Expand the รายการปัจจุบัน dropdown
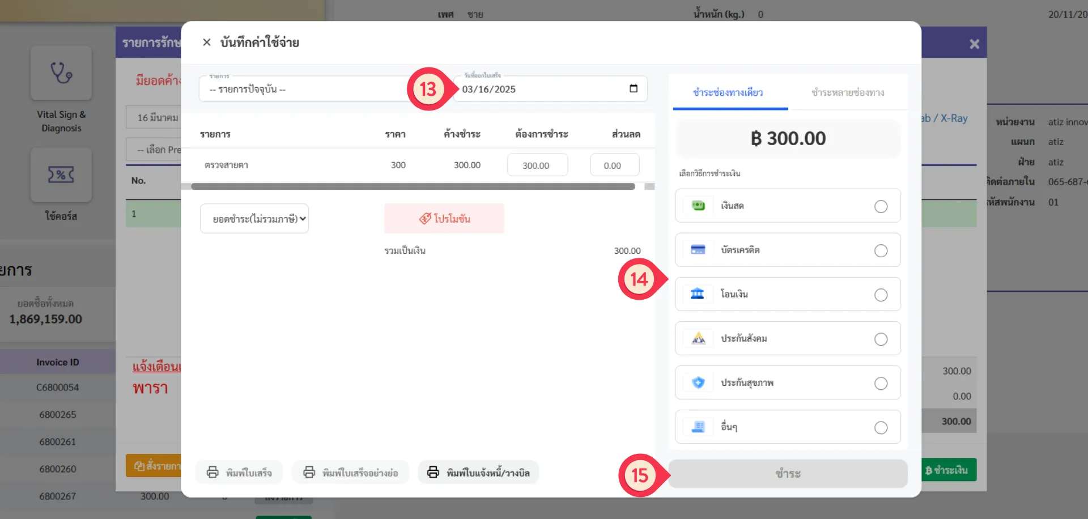This screenshot has width=1088, height=519. click(x=306, y=90)
